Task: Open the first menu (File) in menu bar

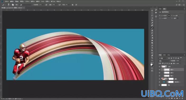Action: click(x=7, y=1)
